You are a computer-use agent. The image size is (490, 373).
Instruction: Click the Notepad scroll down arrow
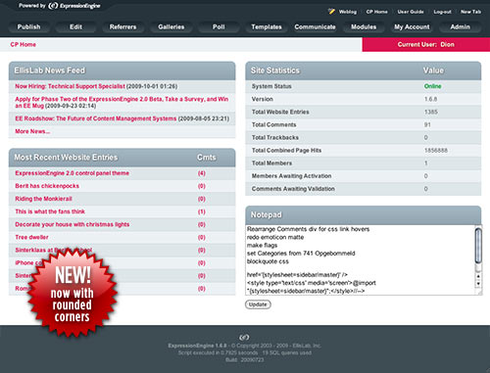pos(478,284)
